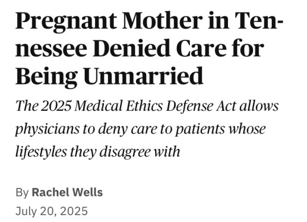Click the word "physicians" in the subtitle
The height and width of the screenshot is (222, 307).
47,129
